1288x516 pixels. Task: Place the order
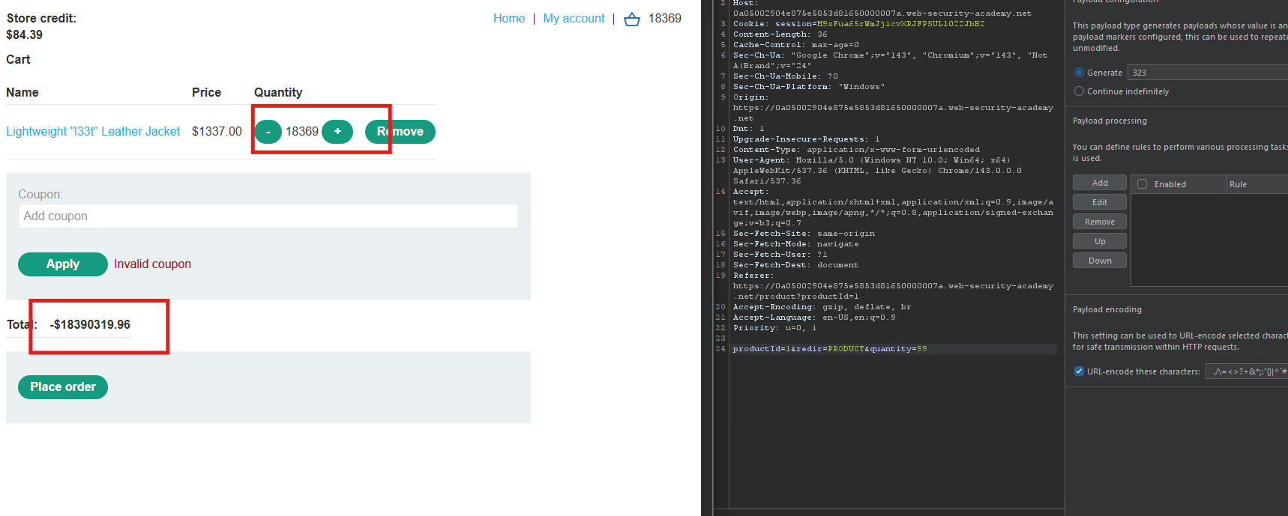pos(63,387)
